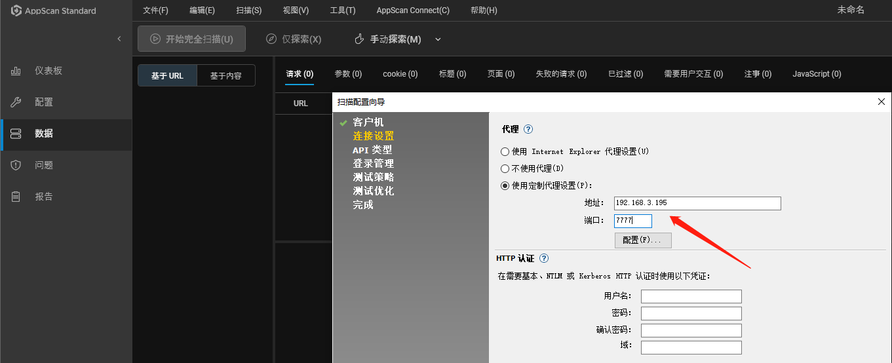This screenshot has width=892, height=363.
Task: Click the 用户名 input field
Action: [x=691, y=297]
